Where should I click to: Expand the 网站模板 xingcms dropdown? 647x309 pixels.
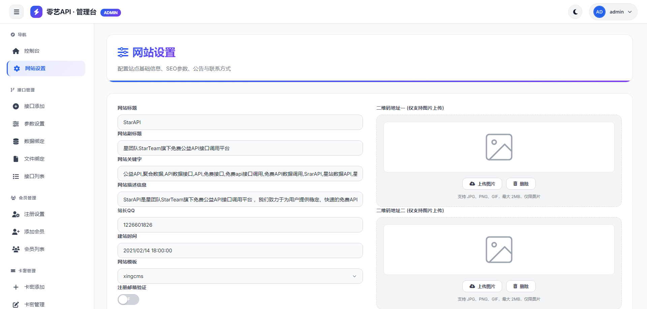tap(240, 276)
